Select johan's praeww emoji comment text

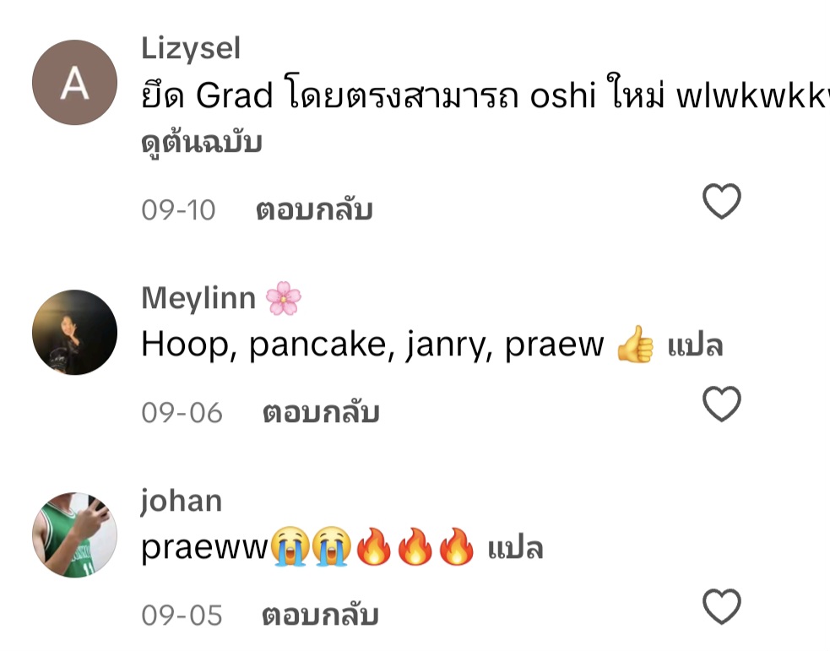pos(307,547)
